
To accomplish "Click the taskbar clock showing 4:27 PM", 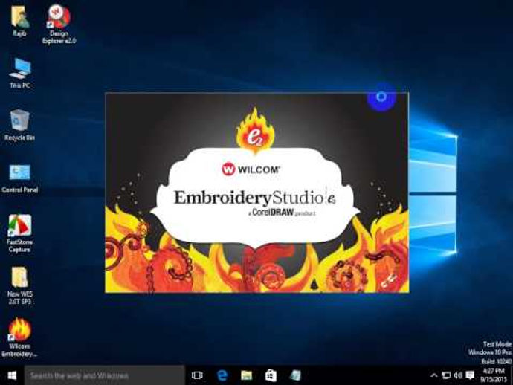I will click(494, 375).
